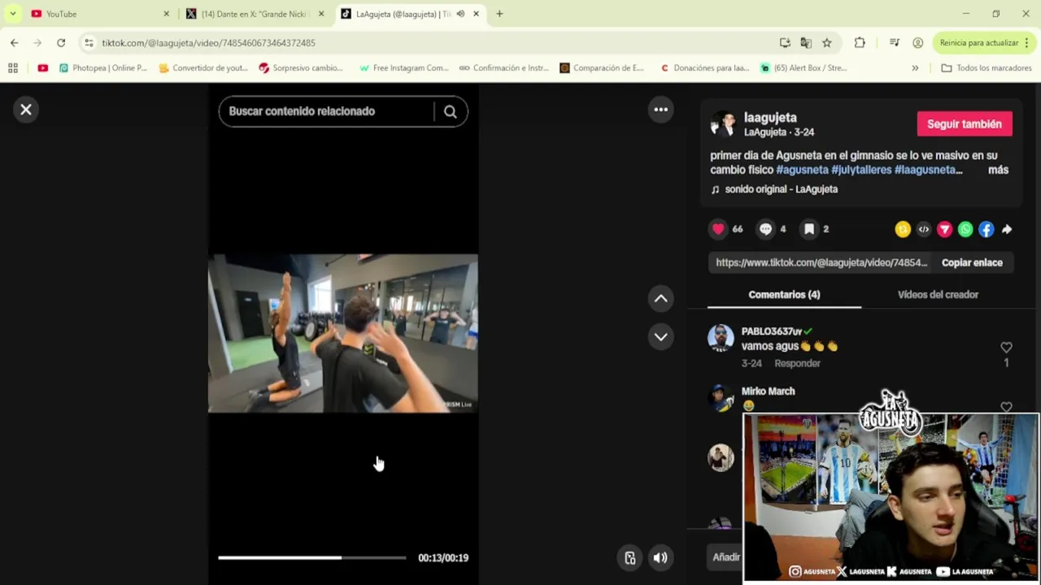This screenshot has width=1041, height=585.
Task: Install app icon in address bar
Action: pyautogui.click(x=785, y=43)
